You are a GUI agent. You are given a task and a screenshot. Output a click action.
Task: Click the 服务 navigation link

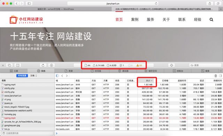click(x=150, y=20)
